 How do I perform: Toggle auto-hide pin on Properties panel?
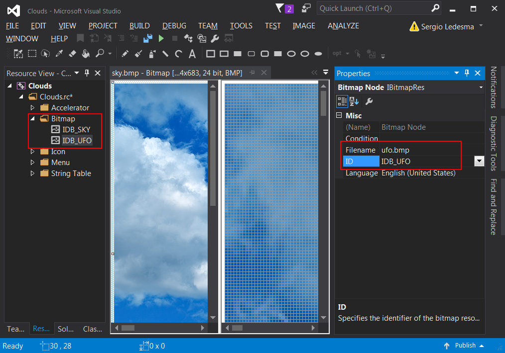[467, 73]
